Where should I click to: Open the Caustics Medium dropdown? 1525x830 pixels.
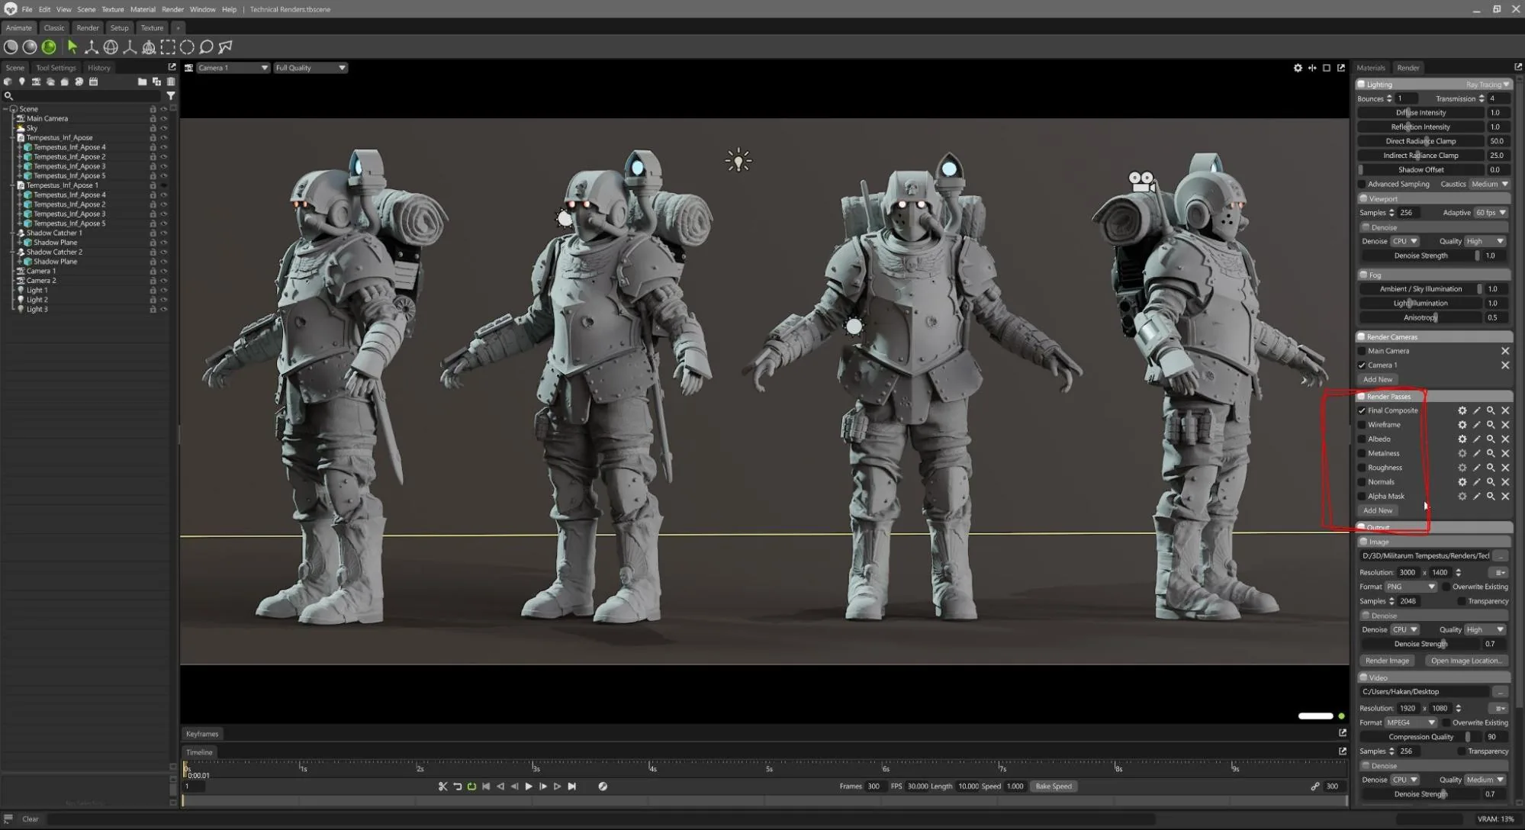click(x=1490, y=184)
